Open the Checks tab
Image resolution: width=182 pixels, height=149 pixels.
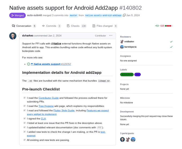(77, 26)
